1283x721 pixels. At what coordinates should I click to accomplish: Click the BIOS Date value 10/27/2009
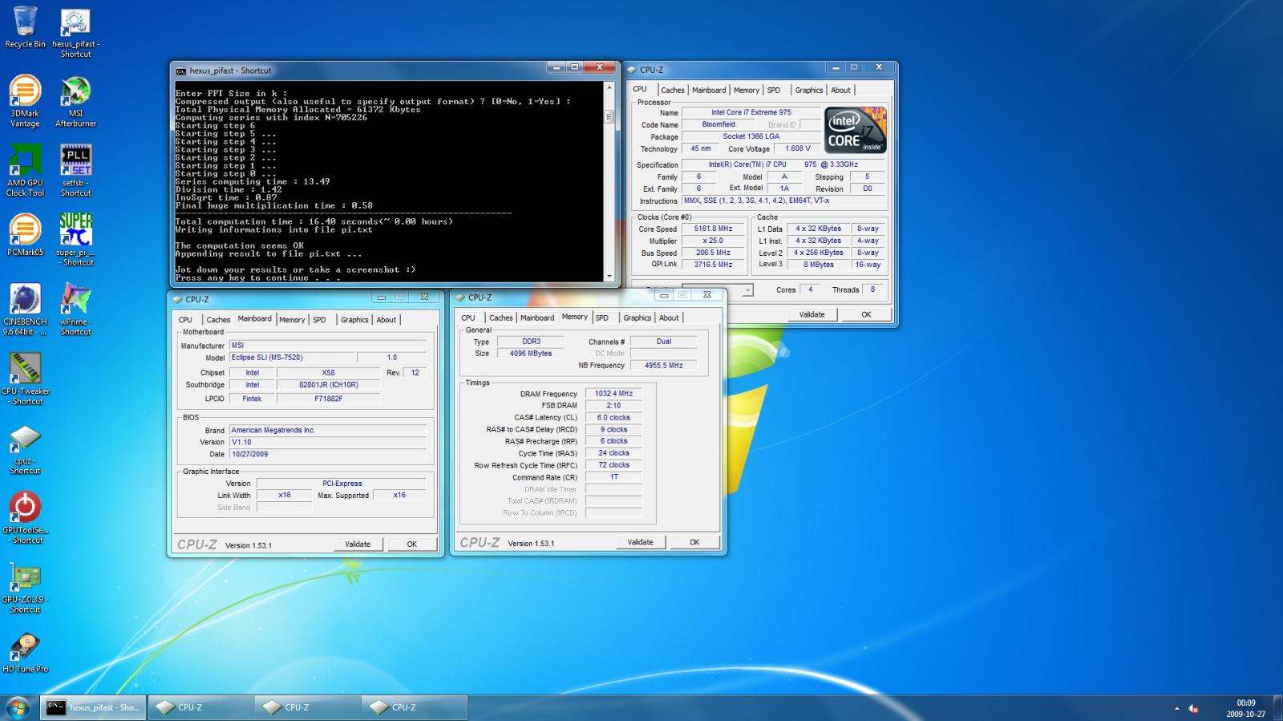tap(327, 454)
